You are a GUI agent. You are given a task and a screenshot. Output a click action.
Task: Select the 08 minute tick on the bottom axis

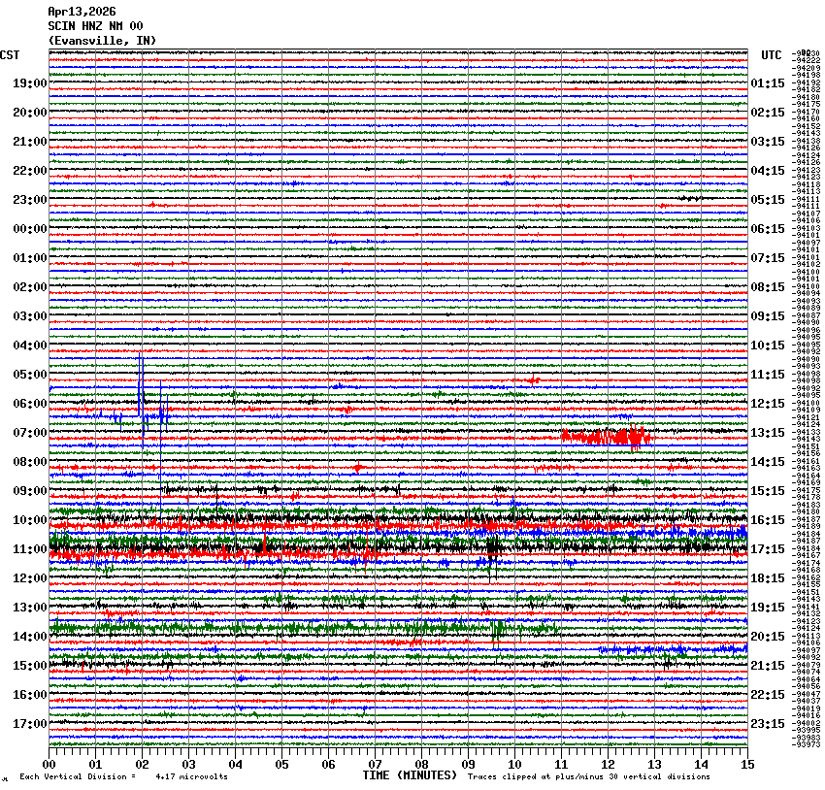coord(422,764)
